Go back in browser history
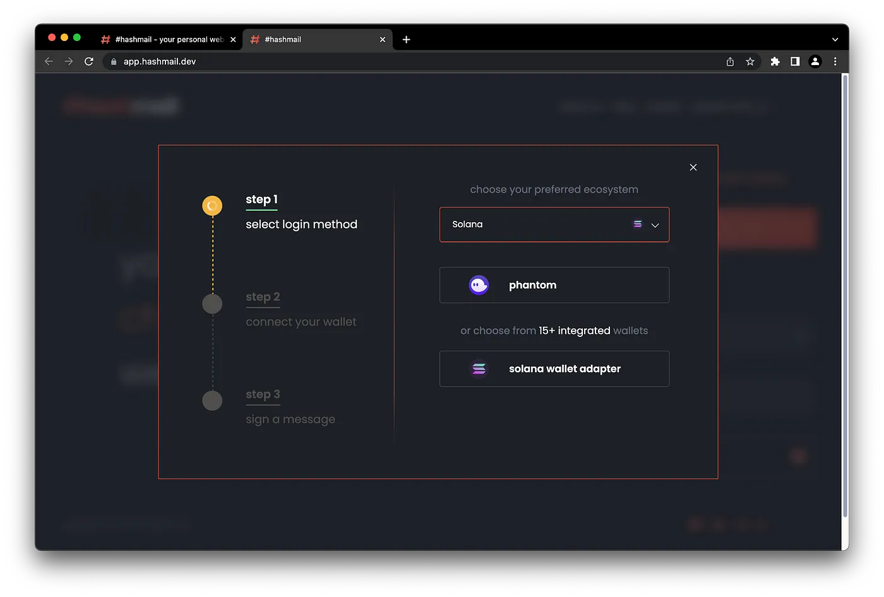Image resolution: width=884 pixels, height=597 pixels. (49, 61)
